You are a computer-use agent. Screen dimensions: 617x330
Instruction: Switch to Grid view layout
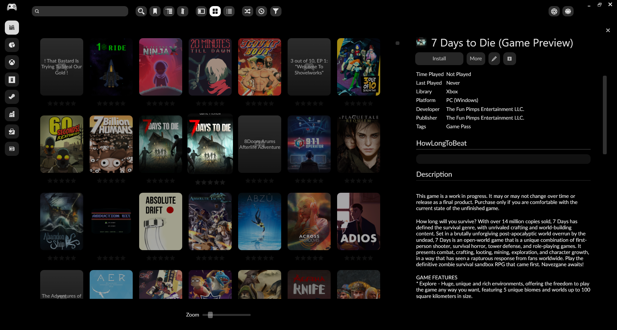click(215, 11)
